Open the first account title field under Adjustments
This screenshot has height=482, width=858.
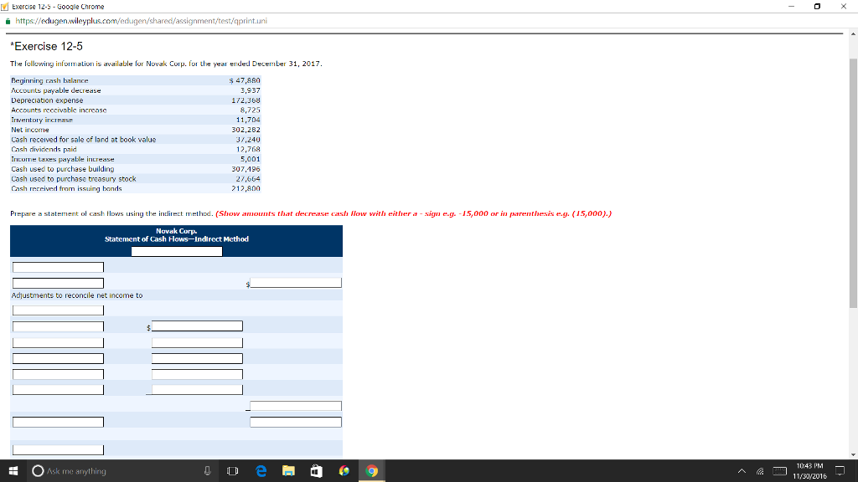tap(57, 310)
